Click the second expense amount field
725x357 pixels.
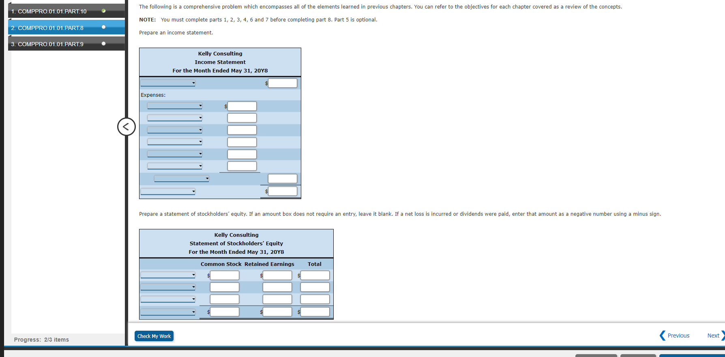242,118
